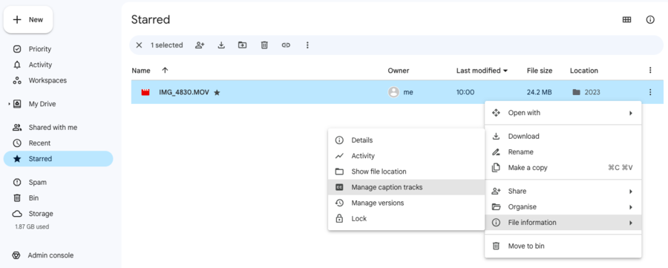This screenshot has height=268, width=668.
Task: Click the New button
Action: pos(28,19)
